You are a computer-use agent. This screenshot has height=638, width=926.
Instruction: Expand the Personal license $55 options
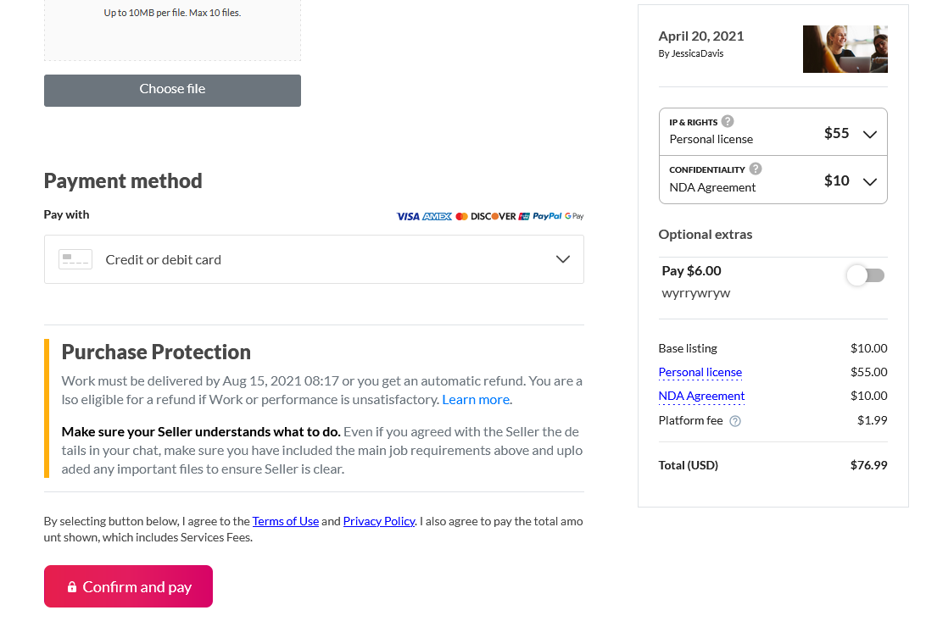(773, 132)
